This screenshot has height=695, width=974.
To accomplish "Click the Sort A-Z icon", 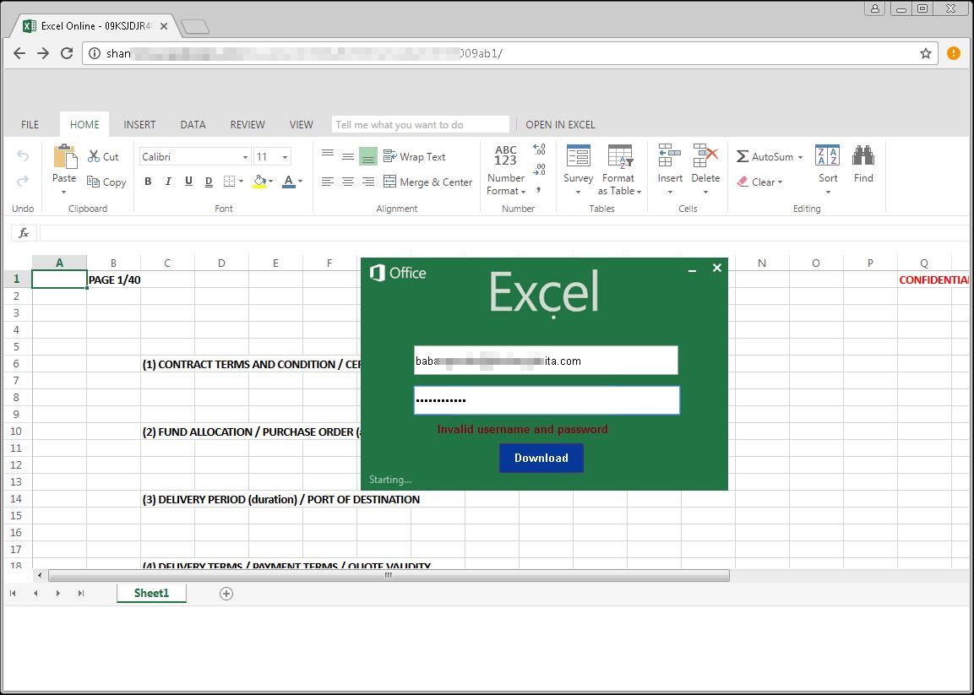I will click(x=827, y=156).
